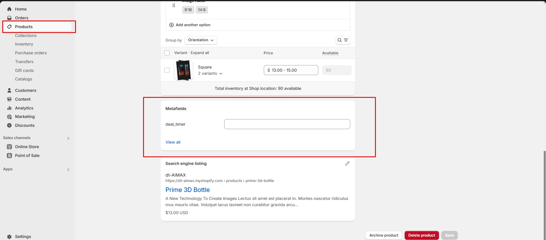Open the Inventory menu item

24,44
